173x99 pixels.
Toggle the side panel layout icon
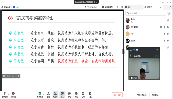pyautogui.click(x=122, y=7)
